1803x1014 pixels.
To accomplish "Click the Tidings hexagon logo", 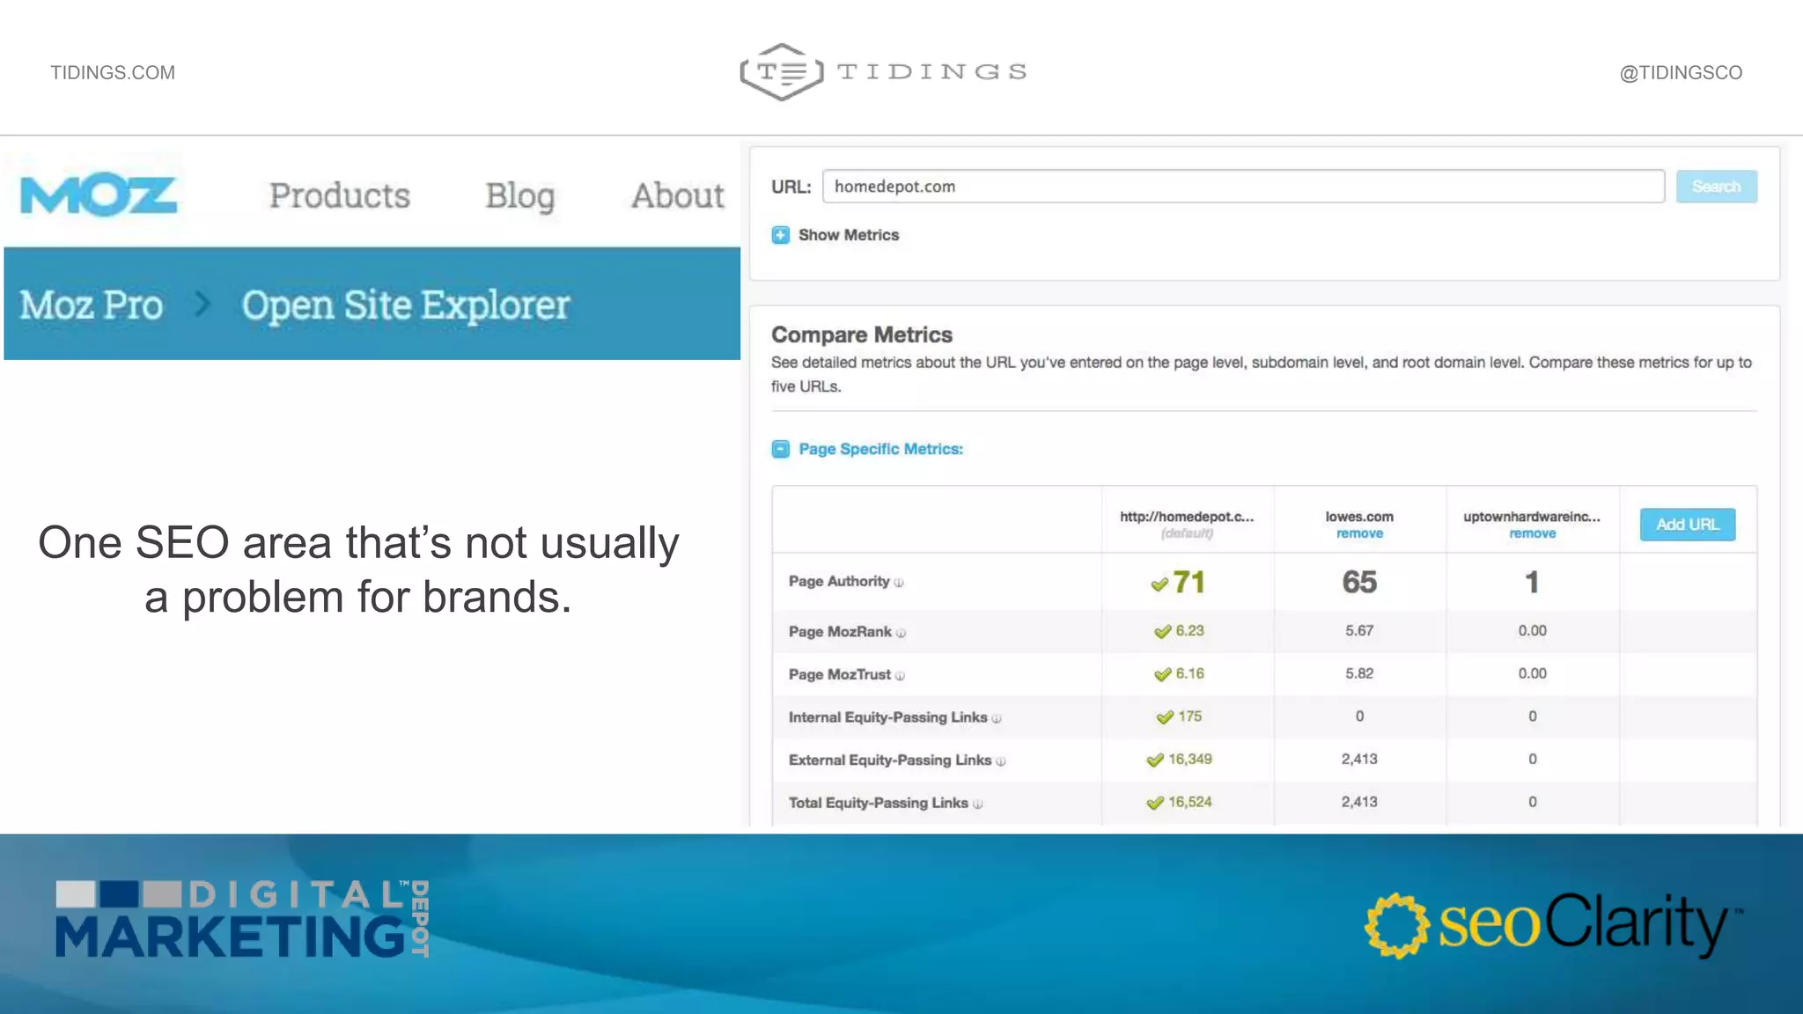I will tap(782, 71).
